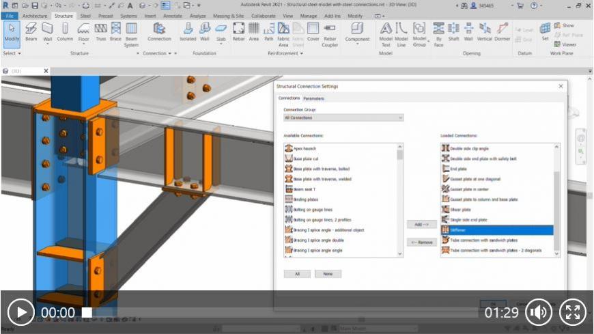Click the Set work plane tool

[x=545, y=32]
